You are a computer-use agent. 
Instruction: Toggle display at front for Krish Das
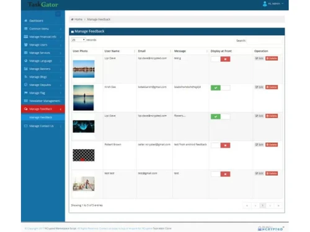[x=220, y=88]
